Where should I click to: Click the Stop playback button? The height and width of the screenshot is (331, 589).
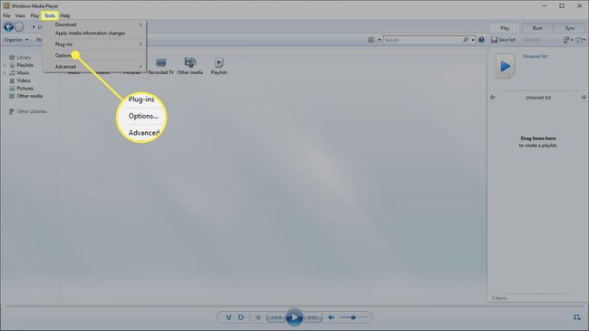(x=258, y=317)
